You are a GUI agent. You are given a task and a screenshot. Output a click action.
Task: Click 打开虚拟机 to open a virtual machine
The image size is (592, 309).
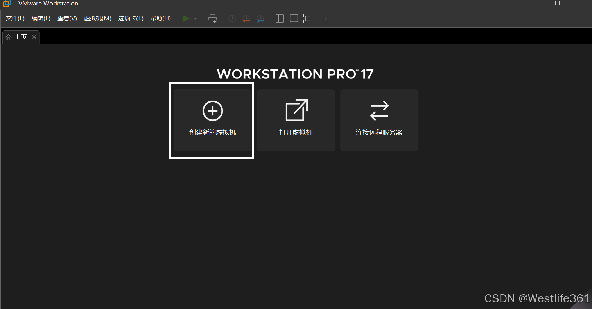[296, 120]
